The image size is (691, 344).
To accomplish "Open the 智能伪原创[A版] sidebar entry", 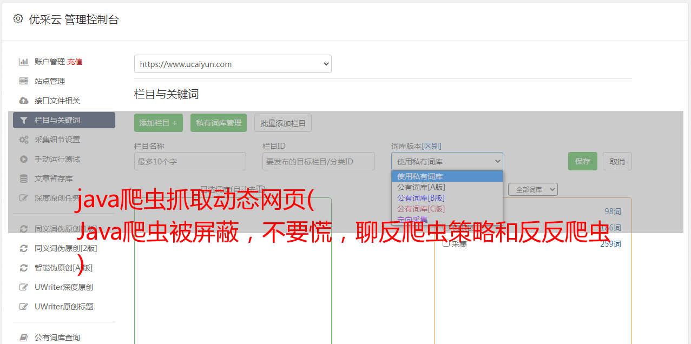I will 64,268.
